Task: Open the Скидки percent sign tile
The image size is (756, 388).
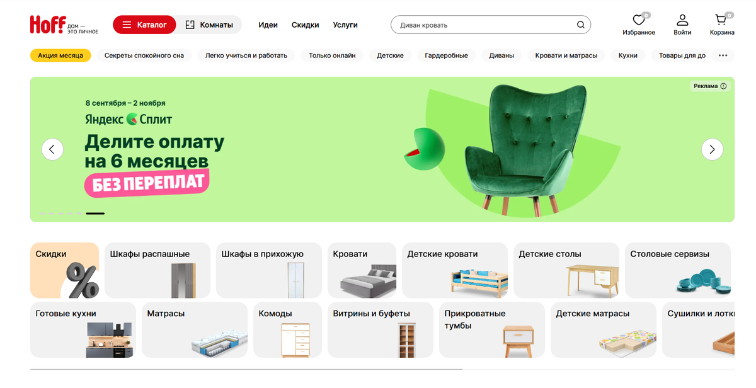Action: (x=64, y=270)
